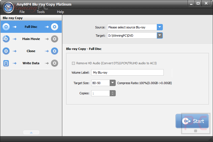Expand the Target path dropdown arrow
This screenshot has width=213, height=142.
[160, 36]
